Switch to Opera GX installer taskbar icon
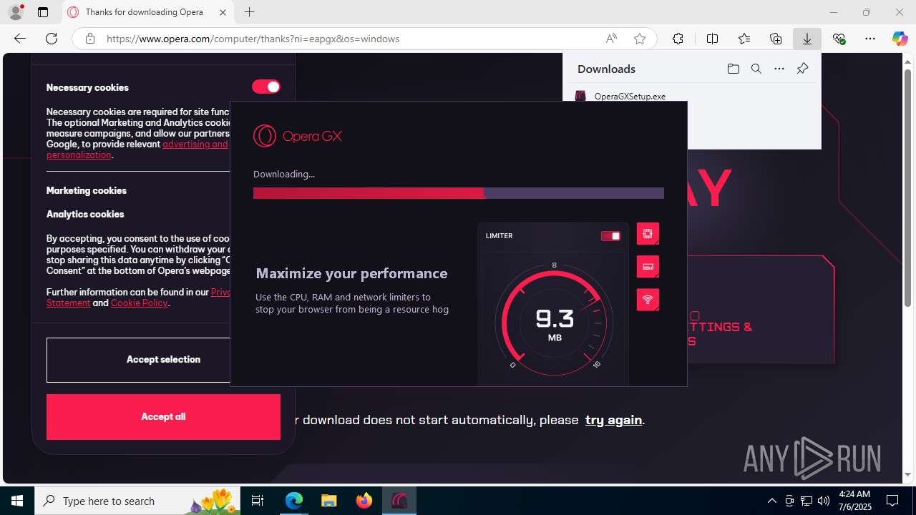916x515 pixels. [399, 501]
